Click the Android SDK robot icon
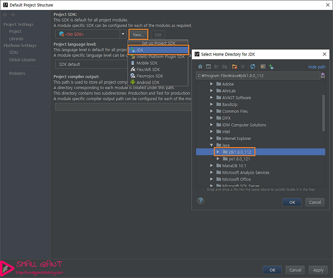The image size is (333, 278). coord(133,82)
